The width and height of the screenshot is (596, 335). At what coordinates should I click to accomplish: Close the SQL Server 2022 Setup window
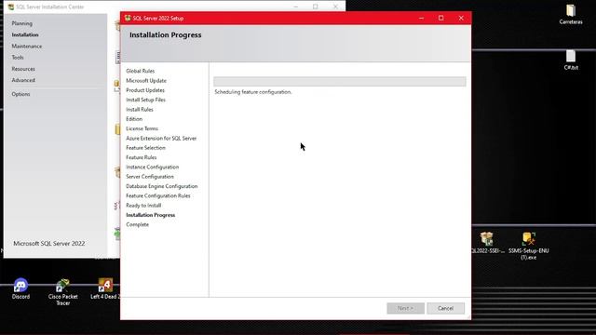[461, 18]
